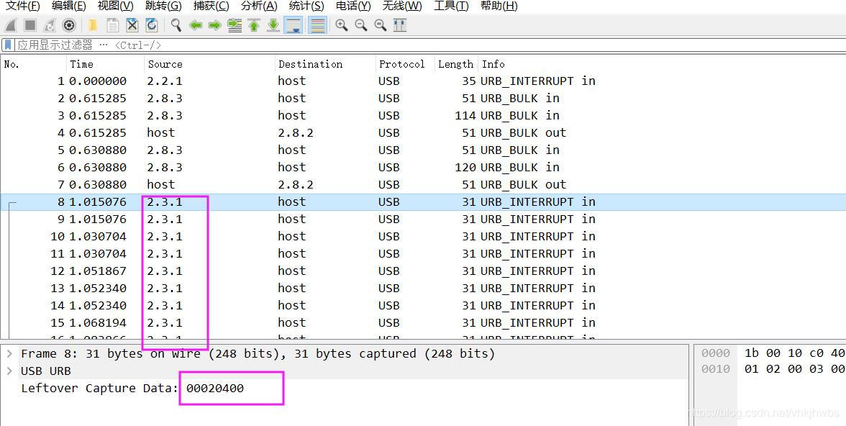Sort packets by Source column header

click(x=165, y=64)
